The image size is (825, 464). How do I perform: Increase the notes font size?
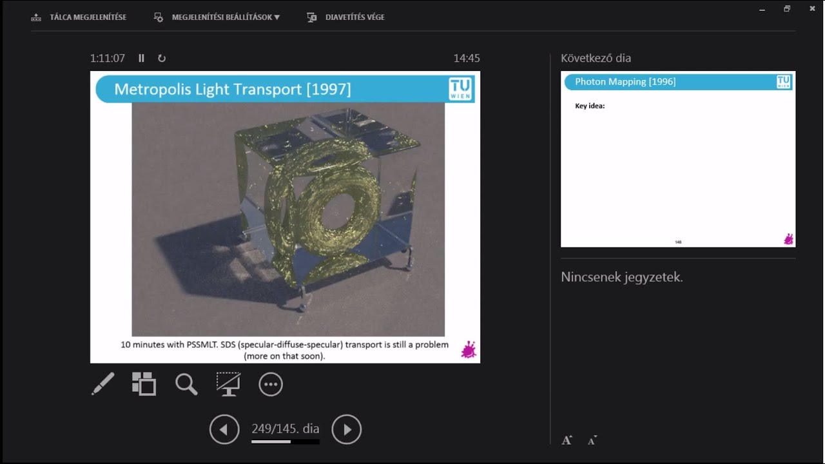566,439
